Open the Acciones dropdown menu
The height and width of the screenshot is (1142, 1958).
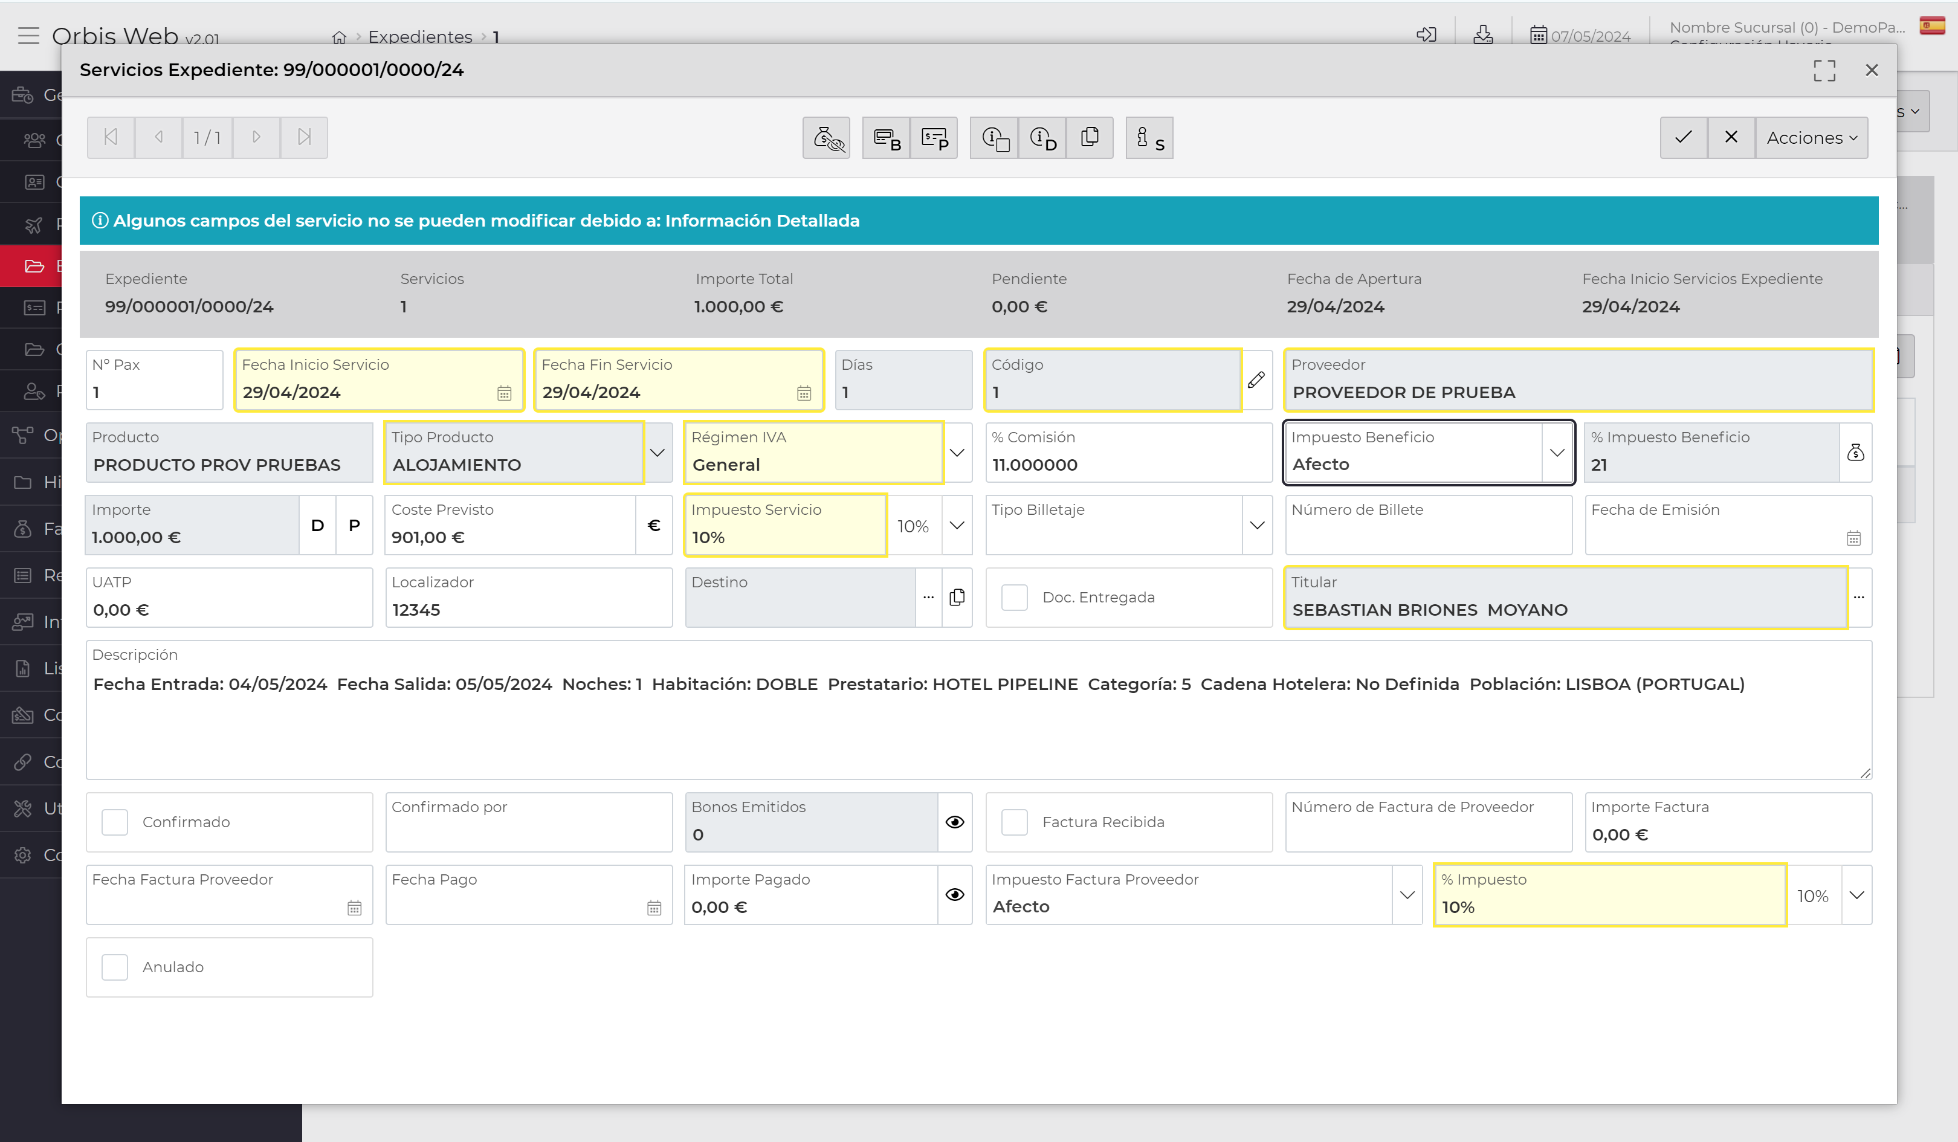pos(1812,138)
